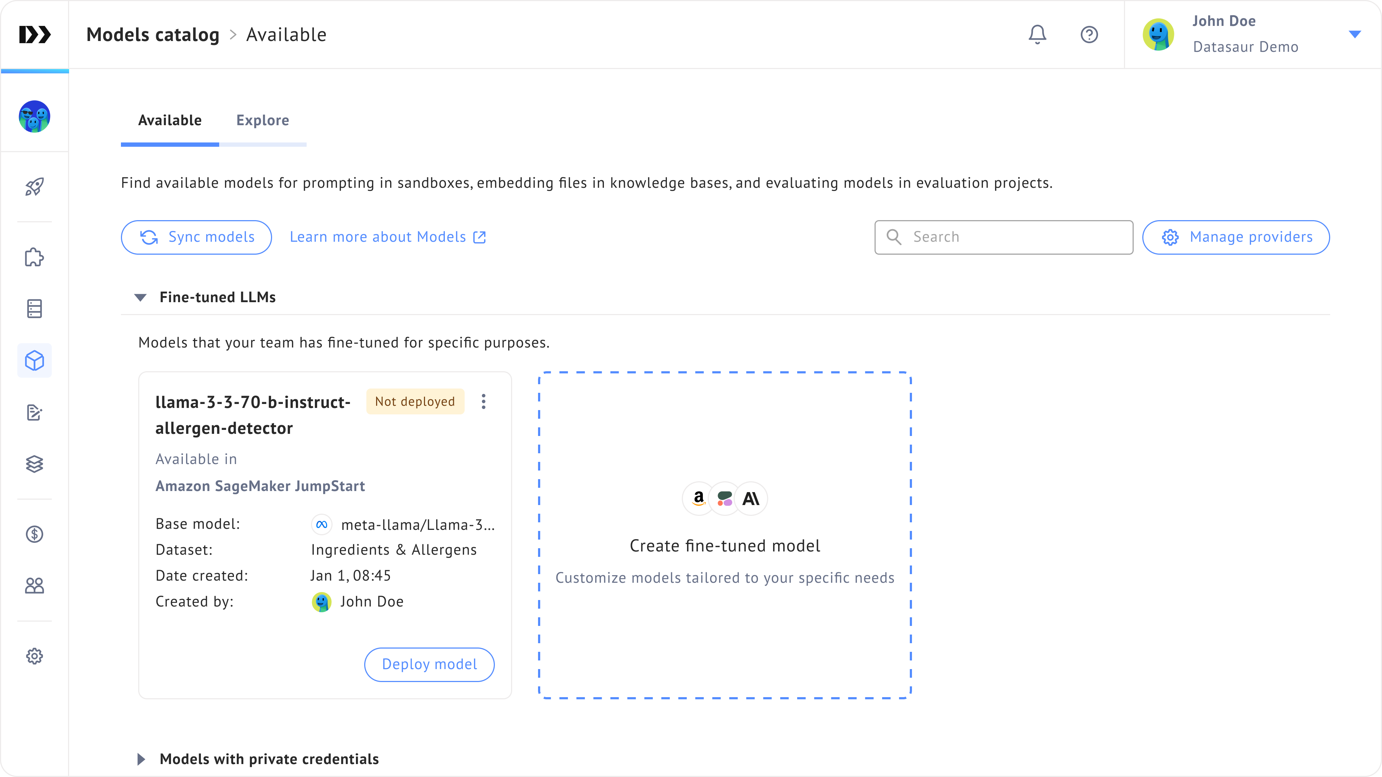Open the dollar sign billing icon
The height and width of the screenshot is (777, 1382).
pos(34,534)
